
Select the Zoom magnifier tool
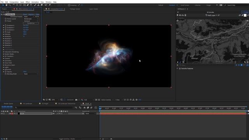point(10,5)
